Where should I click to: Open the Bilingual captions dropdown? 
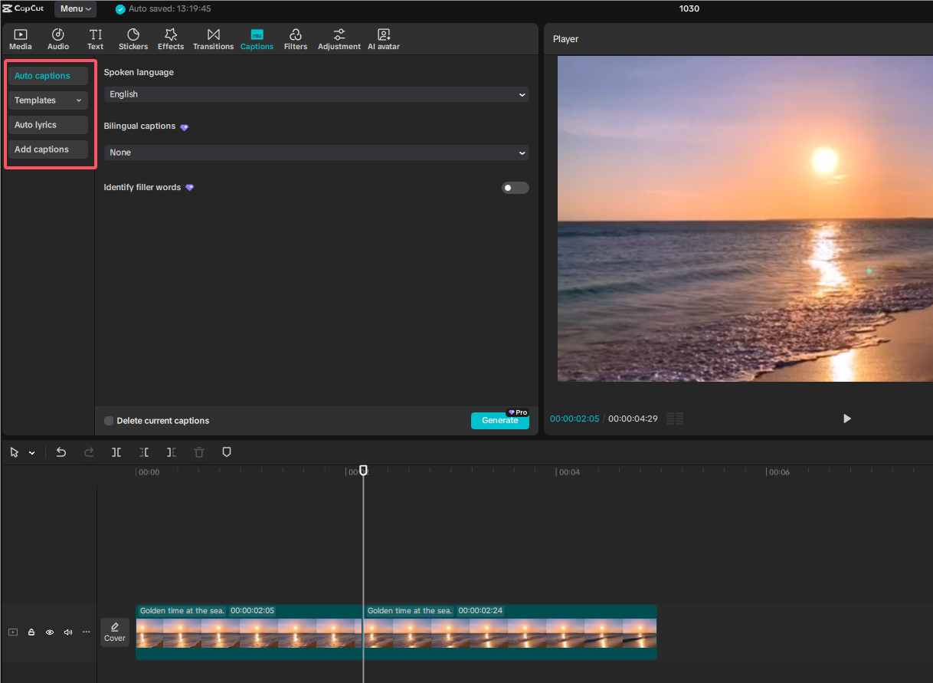(316, 153)
